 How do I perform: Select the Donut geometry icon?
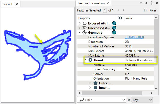90,60
